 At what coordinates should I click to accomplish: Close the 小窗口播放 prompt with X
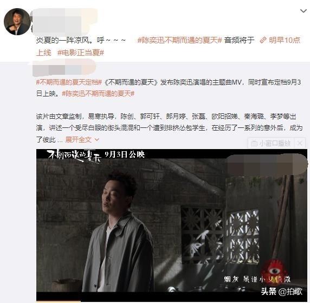(x=300, y=143)
